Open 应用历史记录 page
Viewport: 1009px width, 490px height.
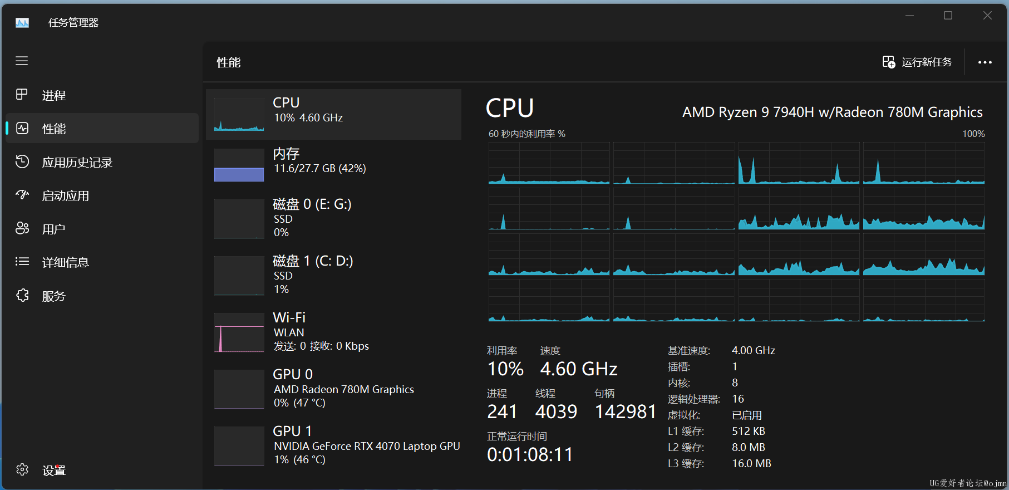coord(102,162)
